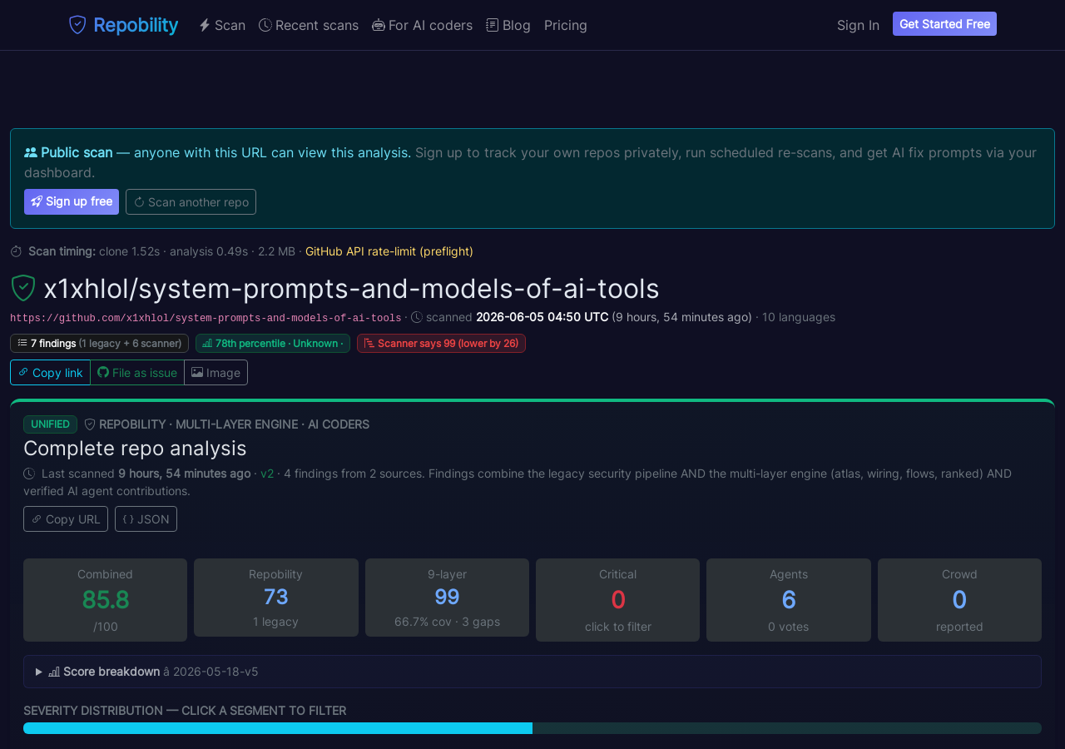The width and height of the screenshot is (1065, 749).
Task: Click the green shield check beside repo title
Action: click(x=23, y=288)
